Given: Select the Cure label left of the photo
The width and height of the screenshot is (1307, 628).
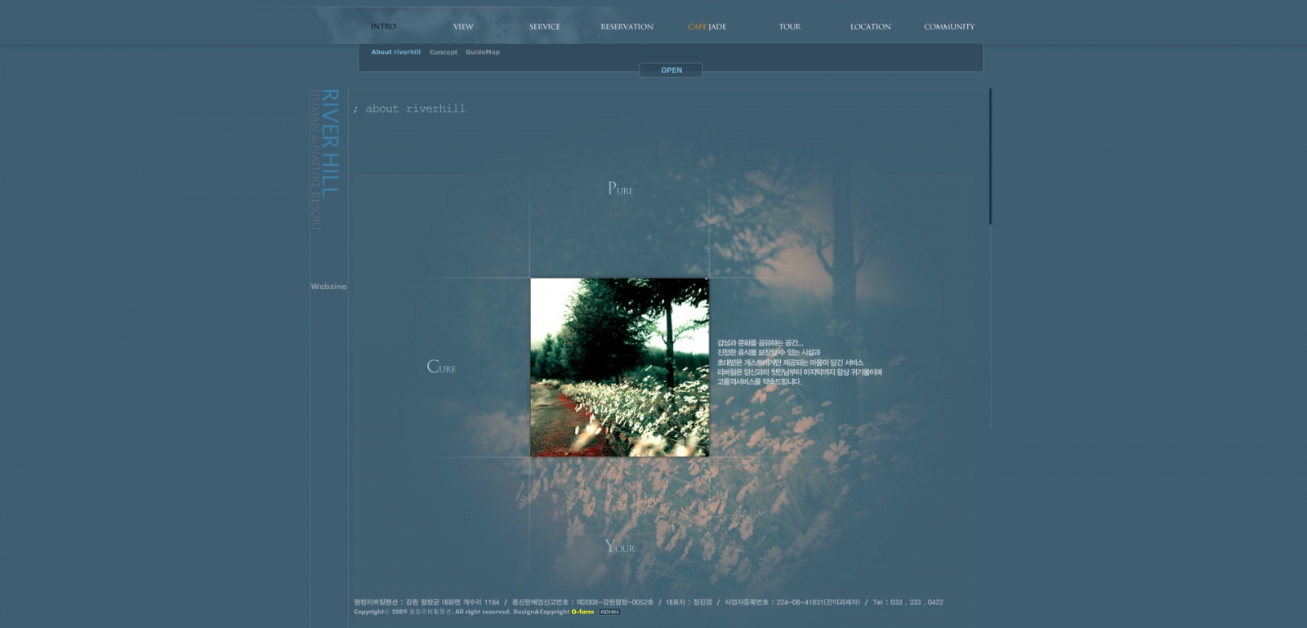Looking at the screenshot, I should point(441,367).
